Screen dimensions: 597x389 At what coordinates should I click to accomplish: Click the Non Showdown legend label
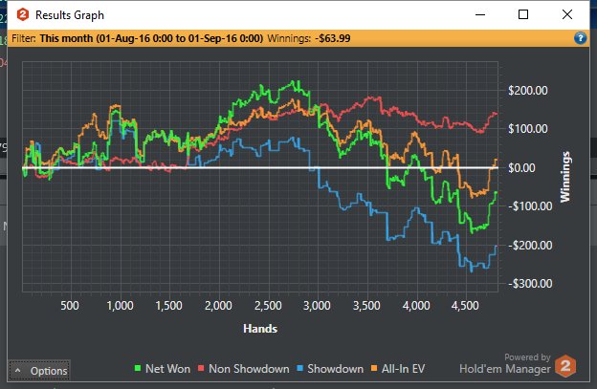coord(249,369)
